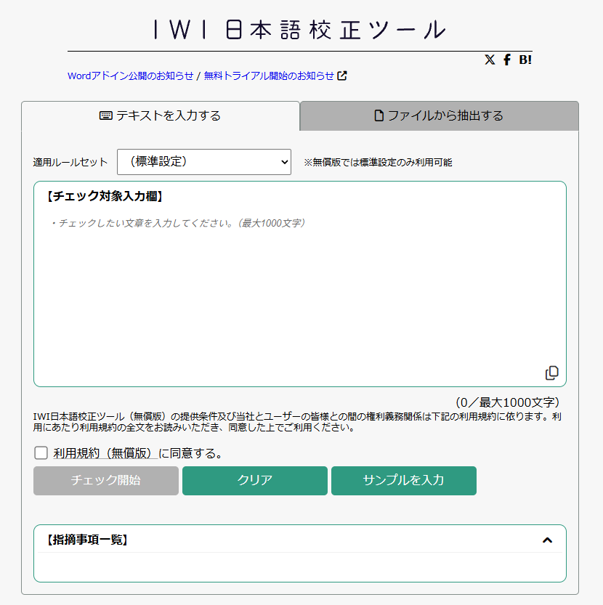Click the チェック開始 button
This screenshot has width=603, height=605.
[106, 480]
